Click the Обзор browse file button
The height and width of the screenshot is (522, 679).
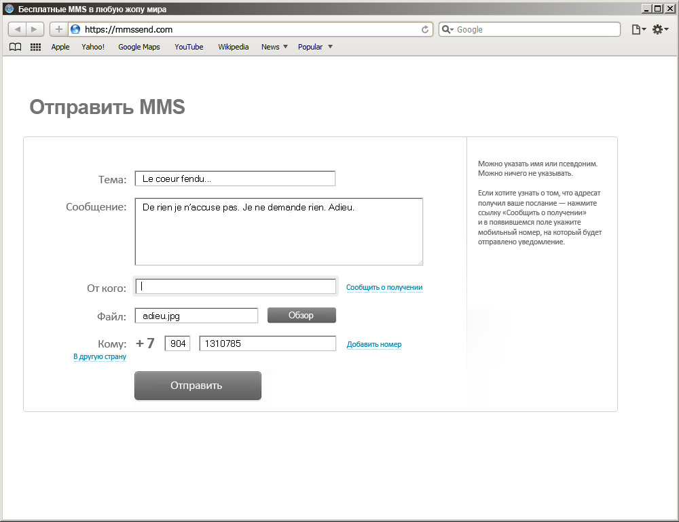(x=301, y=316)
